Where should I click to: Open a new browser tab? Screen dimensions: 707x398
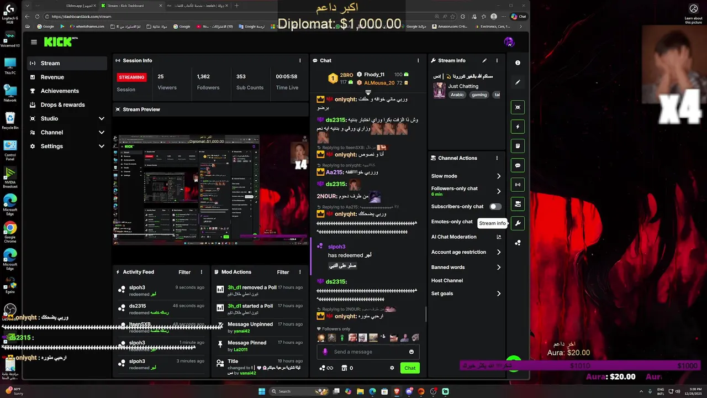point(236,6)
